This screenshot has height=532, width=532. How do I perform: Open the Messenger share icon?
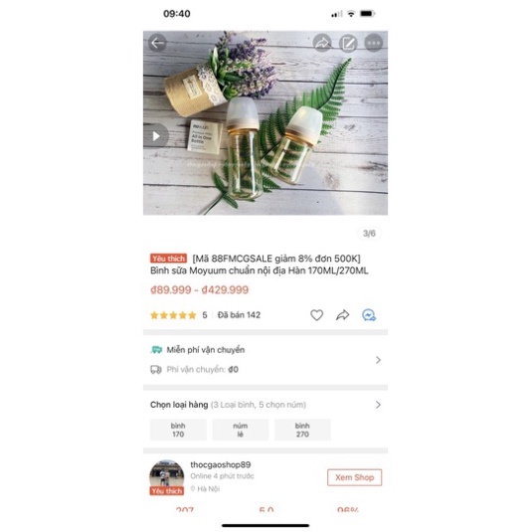(x=369, y=315)
